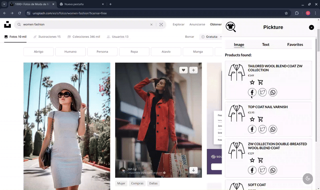320x190 pixels.
Task: Open browser extensions puzzle icon
Action: pyautogui.click(x=297, y=13)
